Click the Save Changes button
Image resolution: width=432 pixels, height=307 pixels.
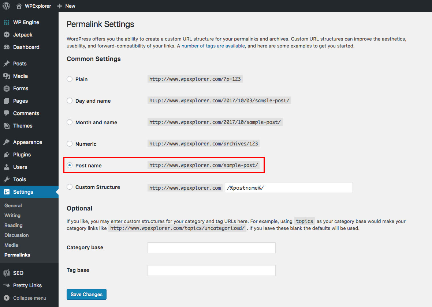[86, 294]
